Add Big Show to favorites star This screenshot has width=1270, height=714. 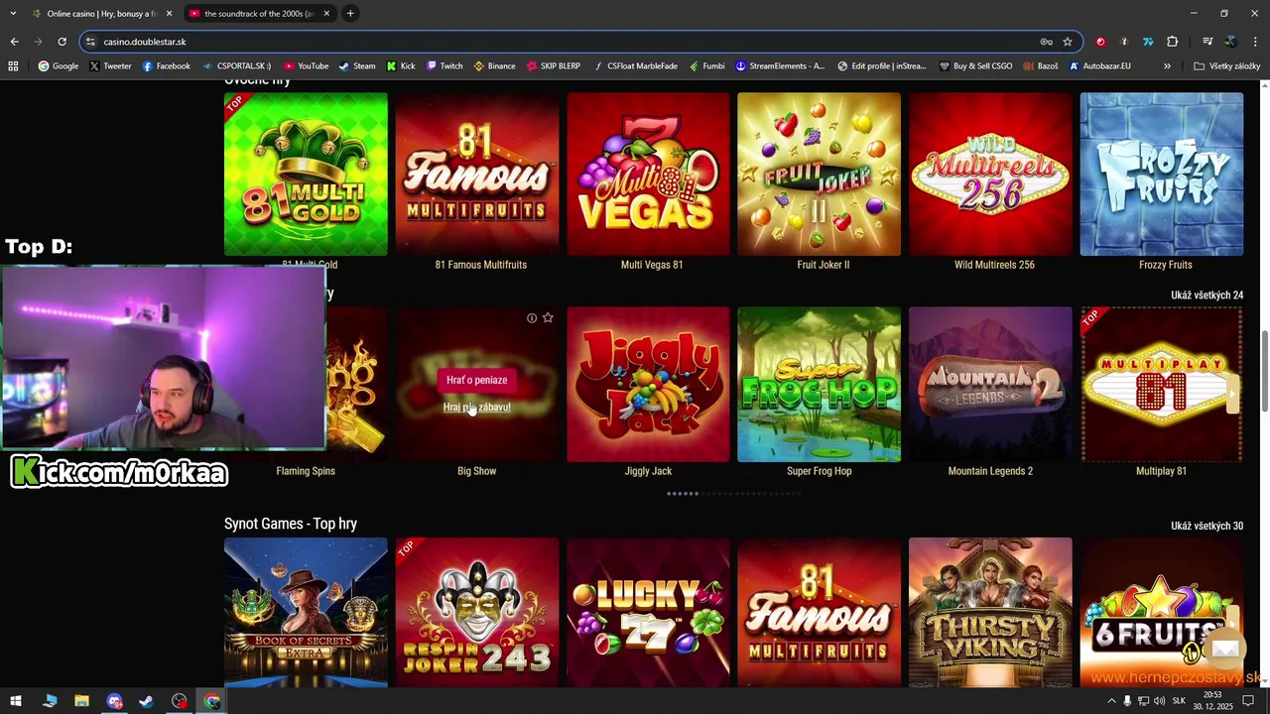click(x=548, y=317)
